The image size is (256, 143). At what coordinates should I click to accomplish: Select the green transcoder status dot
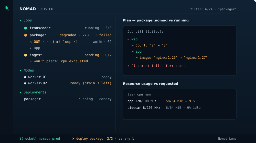(26, 28)
